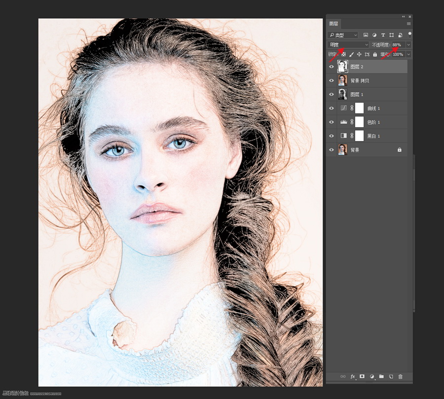Hide the 图层 2 layer
Viewport: 444px width, 399px height.
pyautogui.click(x=332, y=67)
